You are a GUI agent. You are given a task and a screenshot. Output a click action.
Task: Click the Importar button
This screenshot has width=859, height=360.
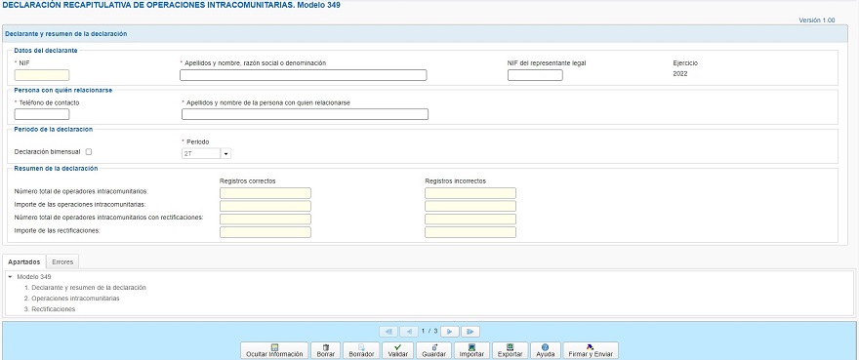[471, 350]
